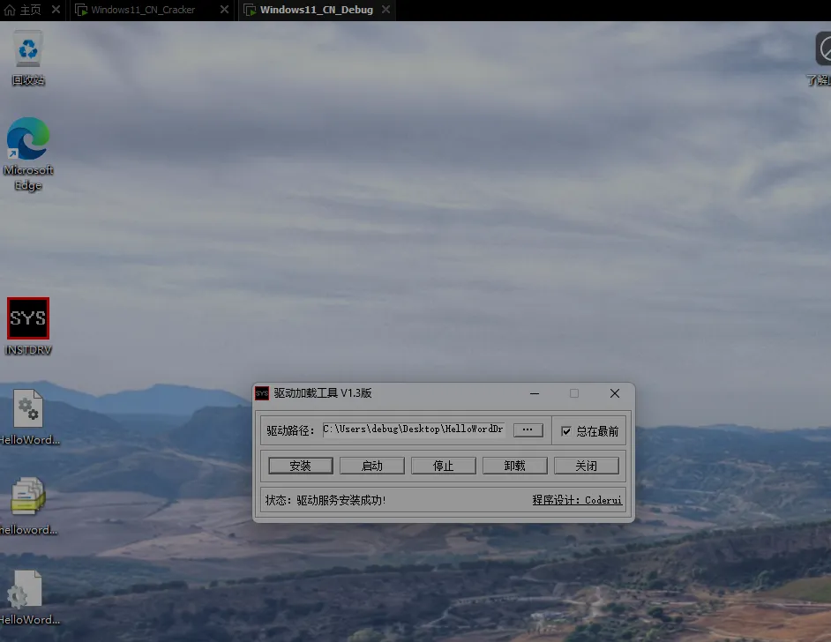Open the driver path browse button
Screen dimensions: 831x642
click(528, 429)
